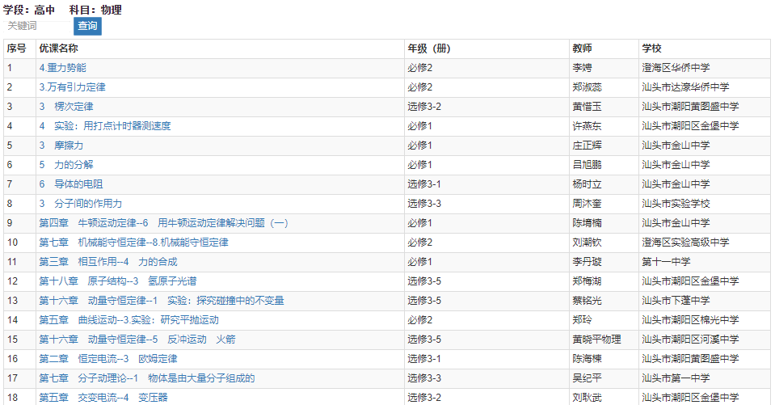Open 第五章 变压器 lesson link
The height and width of the screenshot is (405, 775).
[x=103, y=398]
